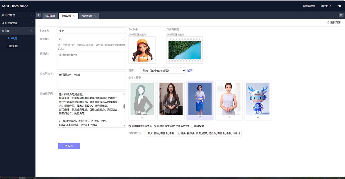Open the 语音 voice selection dropdown

(x=163, y=70)
